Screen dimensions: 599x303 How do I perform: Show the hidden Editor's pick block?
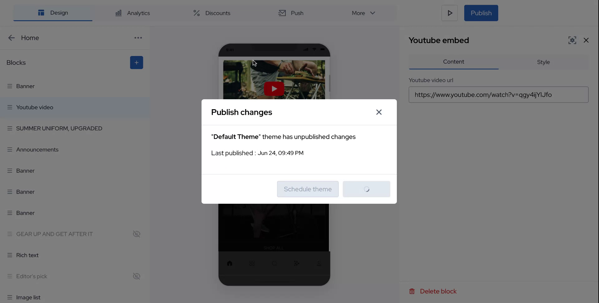136,276
